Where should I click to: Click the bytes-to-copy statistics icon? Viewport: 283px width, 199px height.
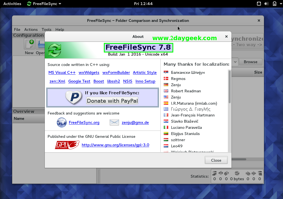coord(237,173)
